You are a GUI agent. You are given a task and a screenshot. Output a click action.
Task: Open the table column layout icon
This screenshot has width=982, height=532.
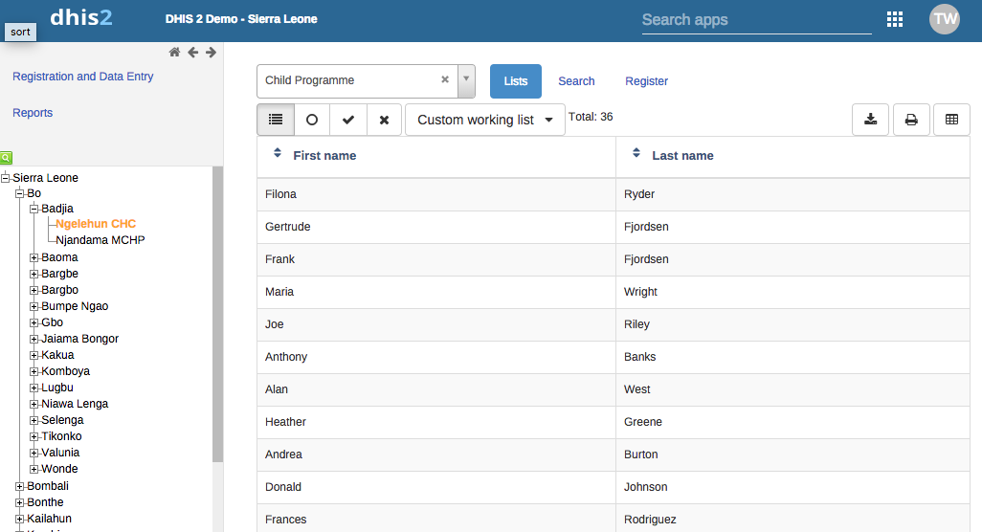[x=951, y=120]
